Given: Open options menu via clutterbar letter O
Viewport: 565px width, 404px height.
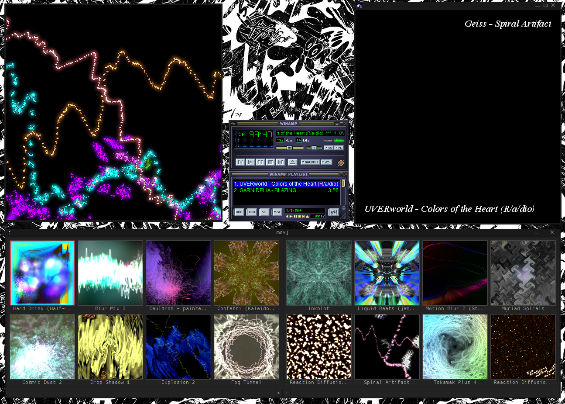Looking at the screenshot, I should (x=236, y=132).
